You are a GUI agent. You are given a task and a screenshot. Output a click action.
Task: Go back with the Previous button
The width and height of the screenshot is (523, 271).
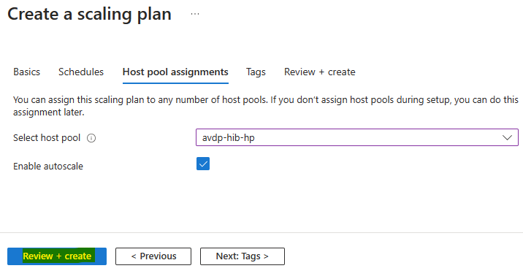tap(153, 256)
